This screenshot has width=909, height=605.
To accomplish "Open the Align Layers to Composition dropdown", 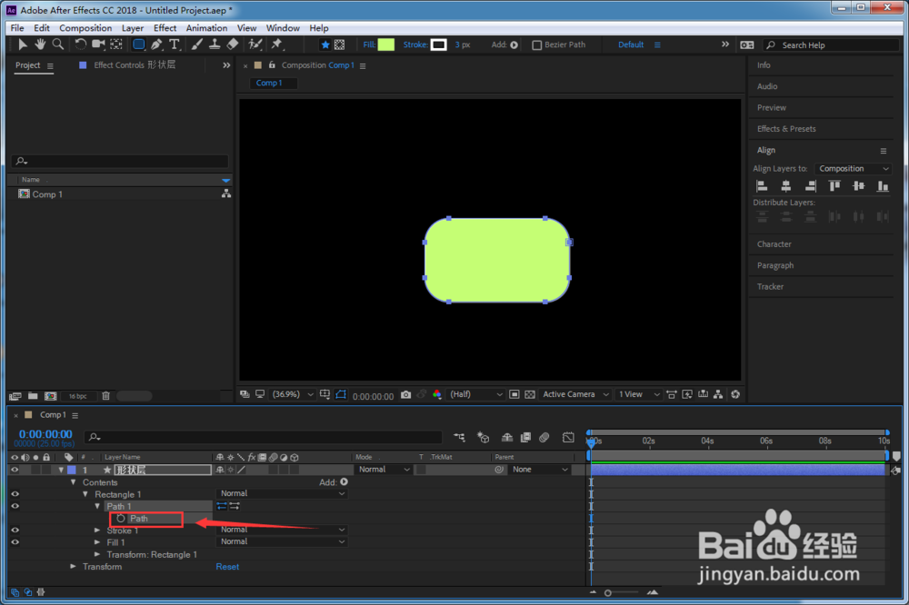I will pos(853,169).
